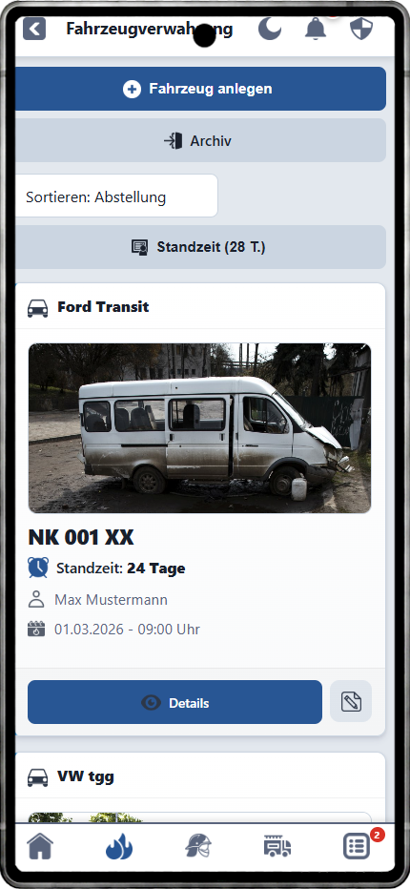Viewport: 410px width, 889px height.
Task: Click the car icon beside VW tgg
Action: [x=38, y=776]
